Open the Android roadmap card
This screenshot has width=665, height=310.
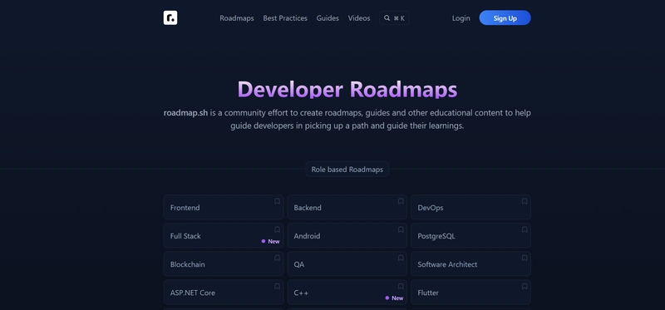click(x=347, y=235)
